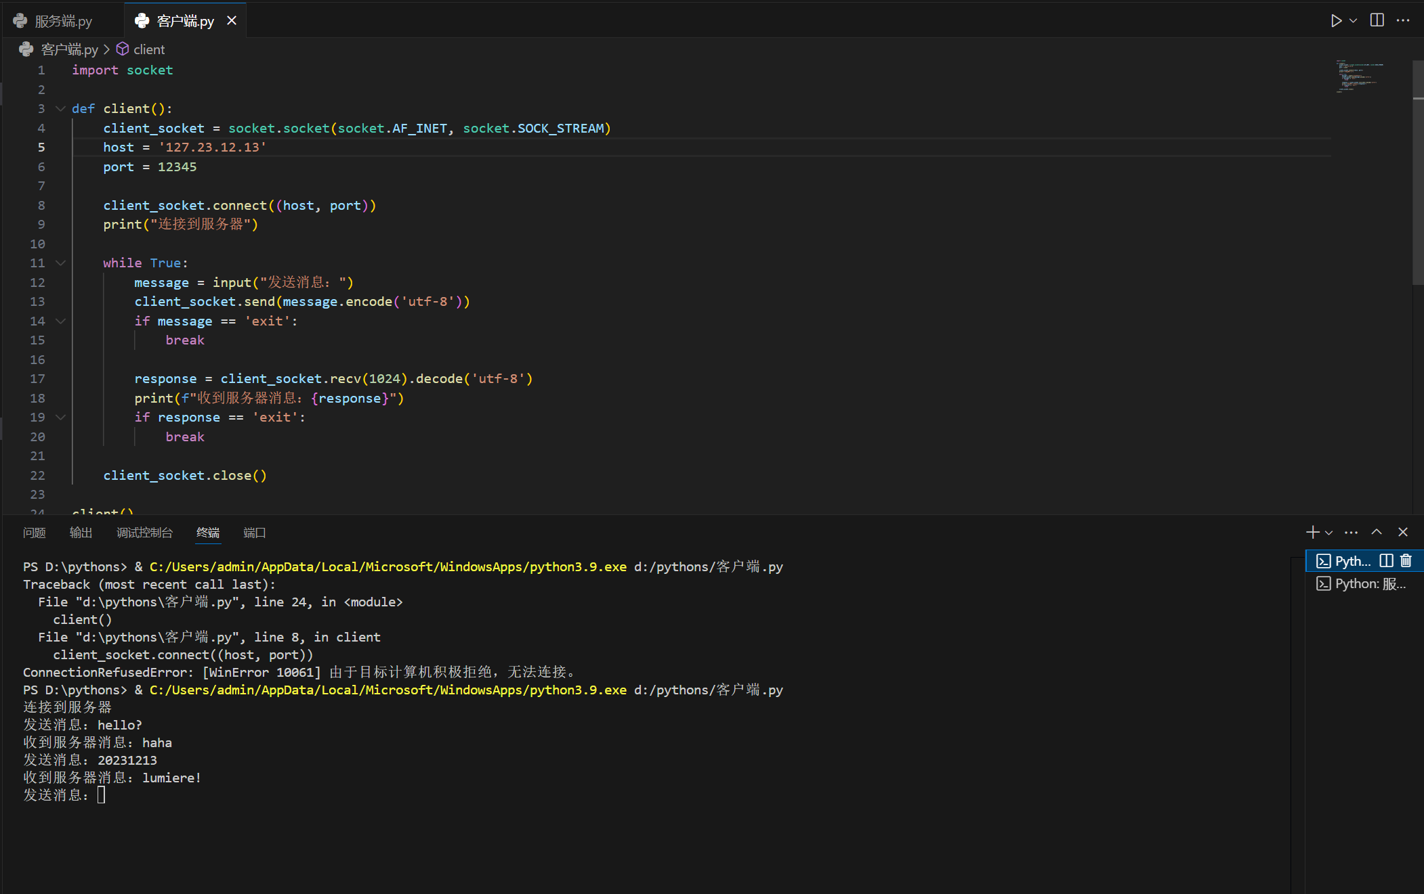Switch to 调试控制台 panel tab
This screenshot has height=894, width=1424.
[144, 533]
